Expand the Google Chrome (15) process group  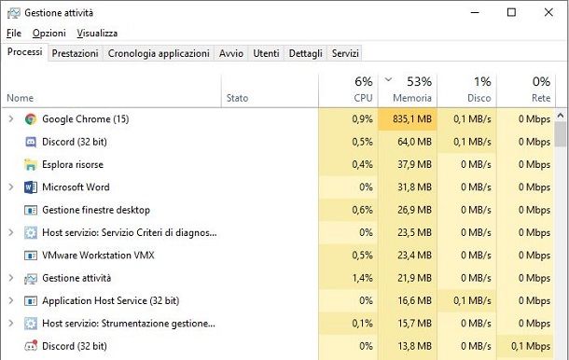(11, 119)
